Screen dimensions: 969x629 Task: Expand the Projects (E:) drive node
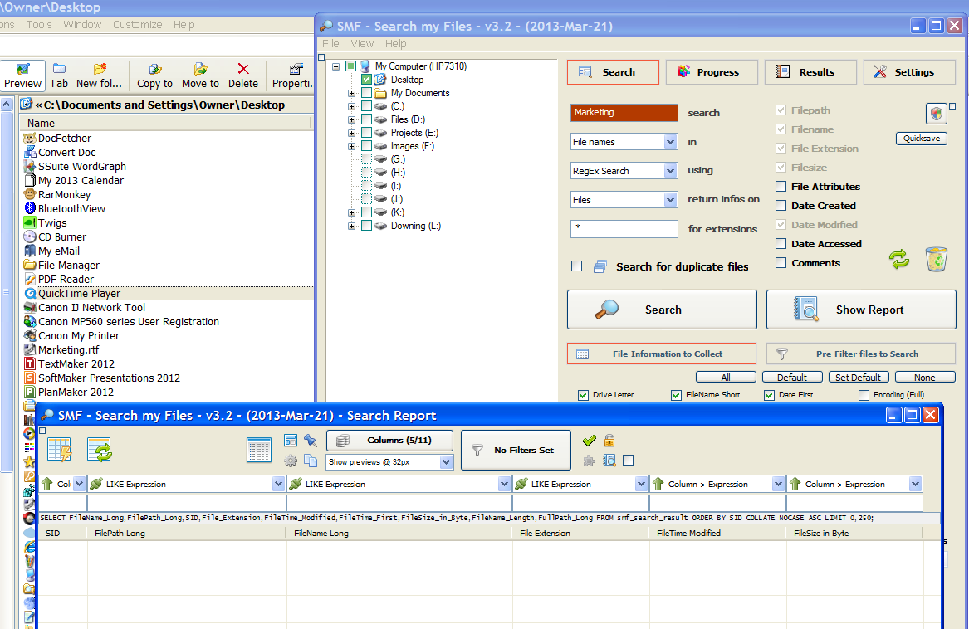tap(351, 133)
